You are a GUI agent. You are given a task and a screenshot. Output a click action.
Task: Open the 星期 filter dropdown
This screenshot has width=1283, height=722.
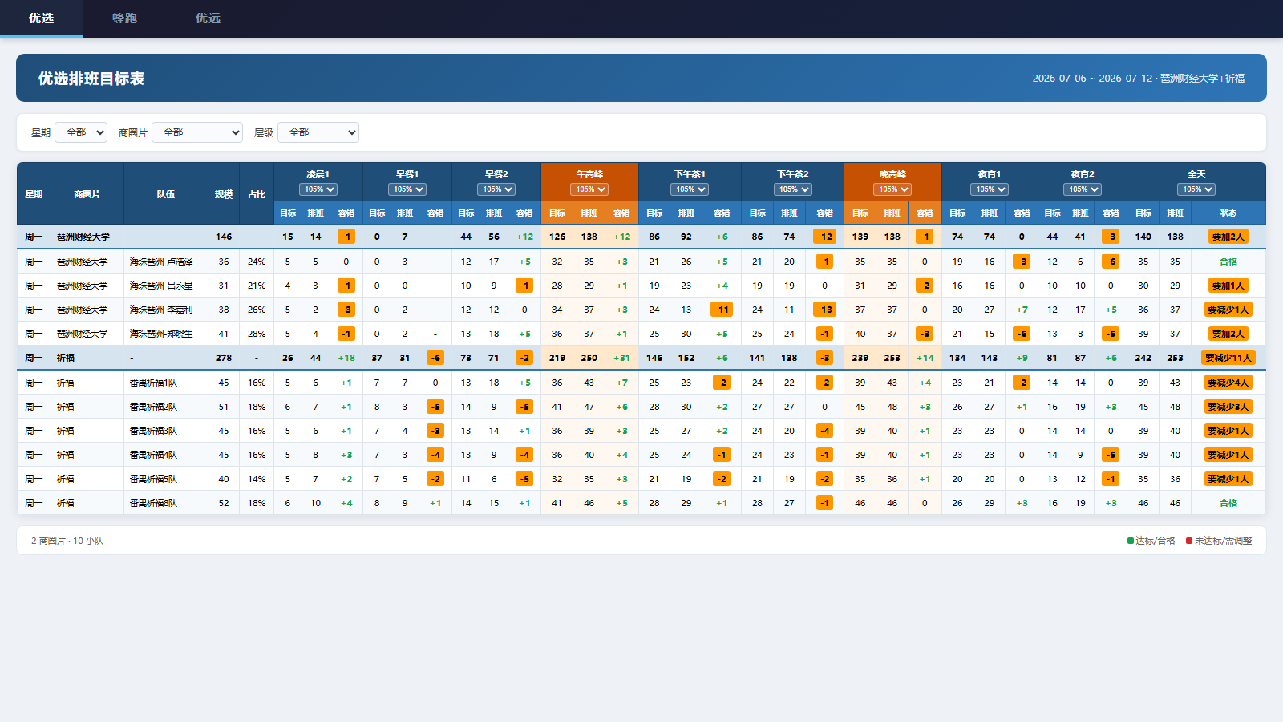click(x=81, y=132)
